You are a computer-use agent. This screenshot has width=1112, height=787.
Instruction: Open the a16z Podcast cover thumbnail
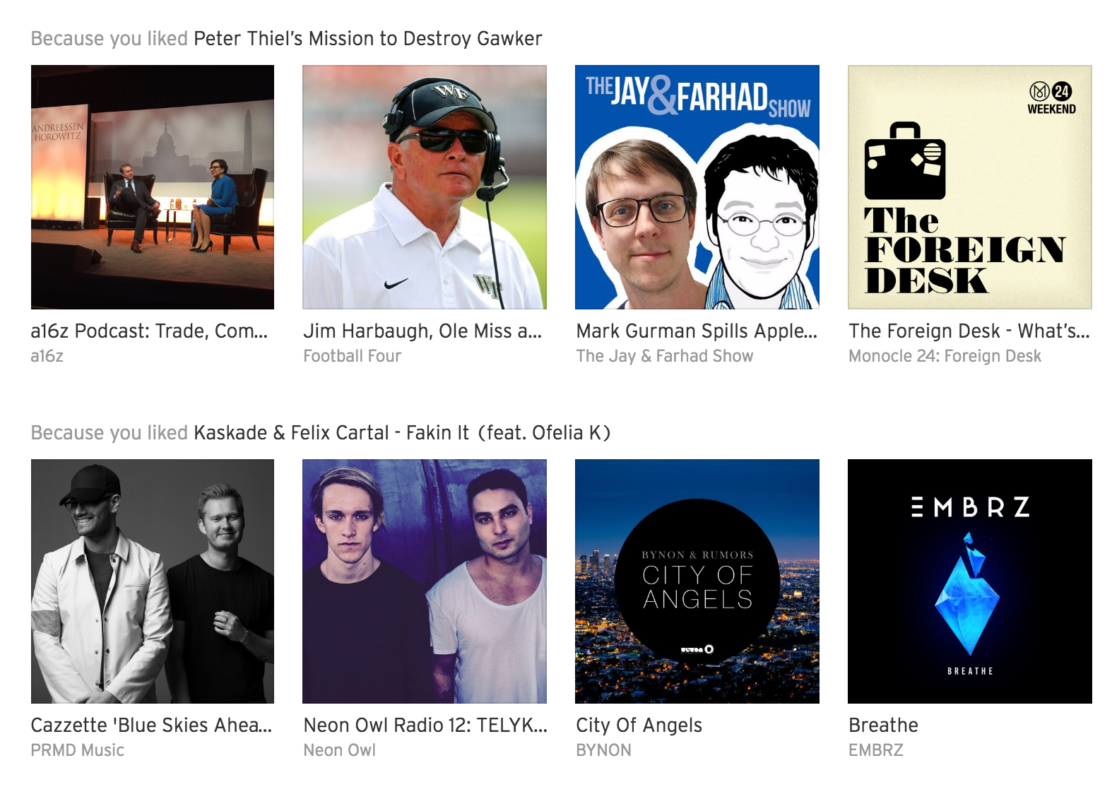click(x=153, y=187)
